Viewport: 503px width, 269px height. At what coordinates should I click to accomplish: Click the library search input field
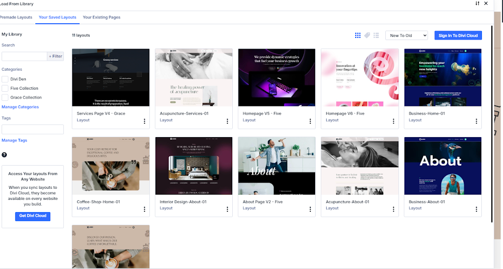point(24,56)
